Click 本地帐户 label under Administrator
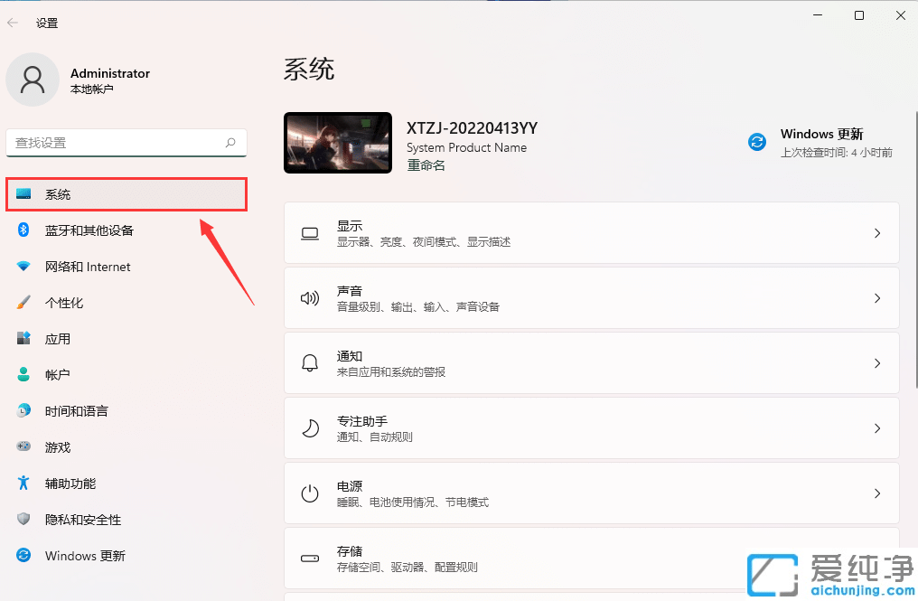Screen dimensions: 918x601 92,89
